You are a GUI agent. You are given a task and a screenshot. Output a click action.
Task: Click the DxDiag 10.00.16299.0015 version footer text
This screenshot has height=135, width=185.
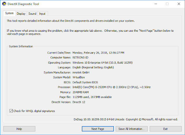click(99, 119)
